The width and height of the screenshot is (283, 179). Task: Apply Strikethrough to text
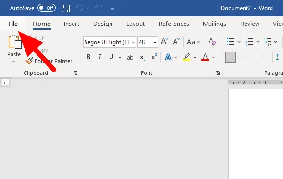coord(130,57)
